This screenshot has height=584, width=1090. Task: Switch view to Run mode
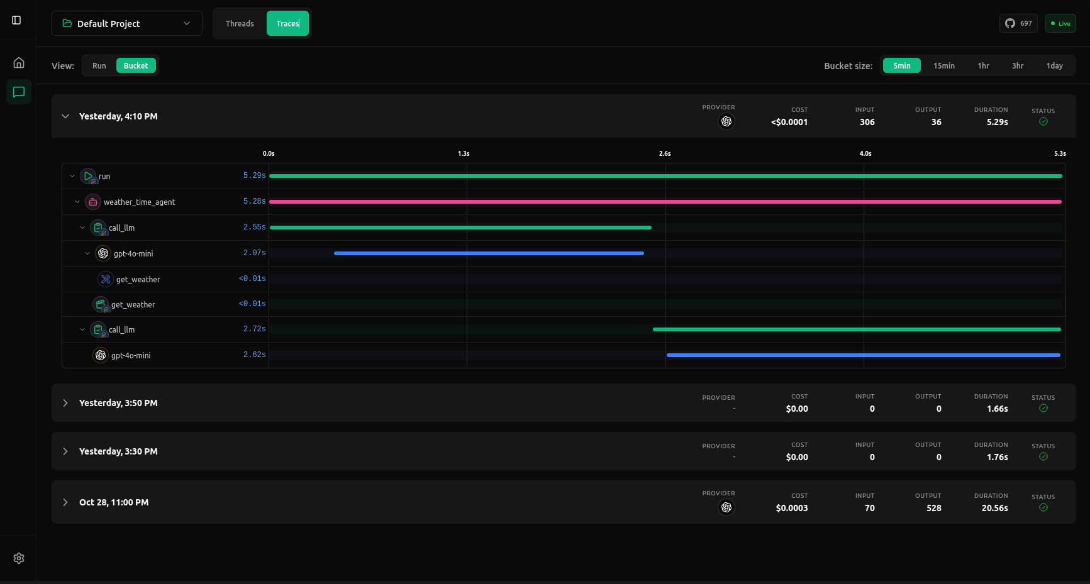pyautogui.click(x=99, y=65)
